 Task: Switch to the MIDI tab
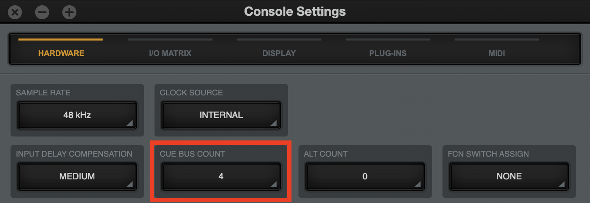(x=496, y=53)
